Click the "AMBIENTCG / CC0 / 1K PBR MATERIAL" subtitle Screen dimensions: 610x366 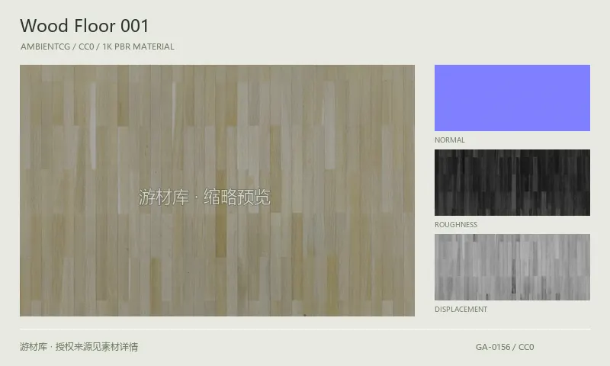(98, 47)
